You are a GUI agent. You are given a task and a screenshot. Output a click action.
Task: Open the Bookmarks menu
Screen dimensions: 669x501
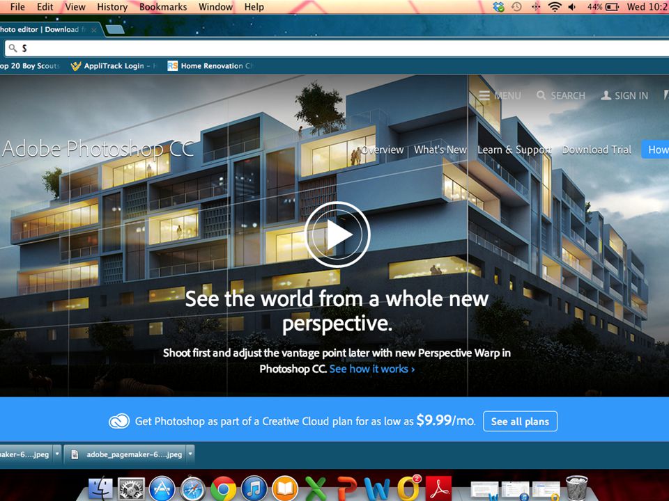pos(163,7)
